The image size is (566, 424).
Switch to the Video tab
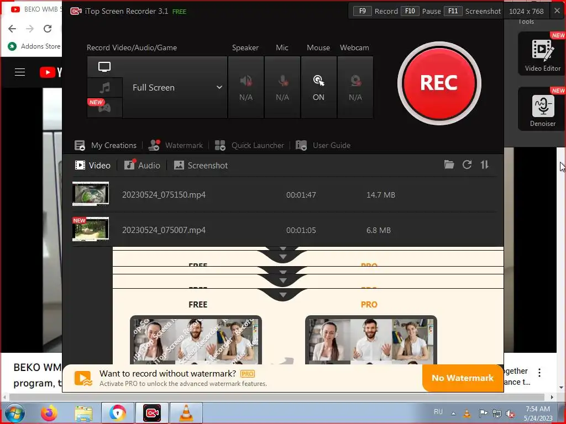(x=92, y=166)
